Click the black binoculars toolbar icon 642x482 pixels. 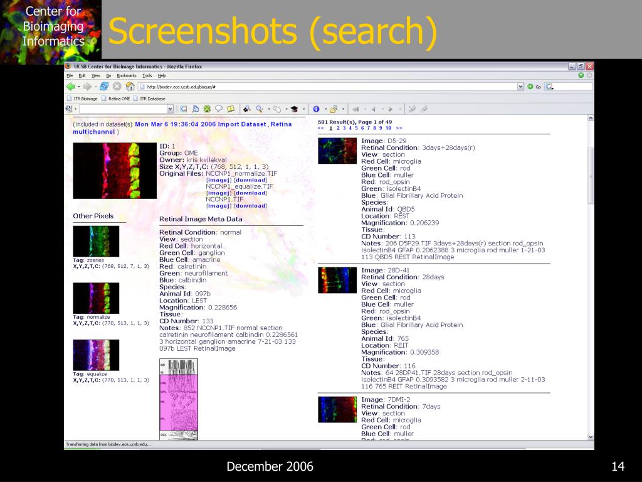click(246, 109)
